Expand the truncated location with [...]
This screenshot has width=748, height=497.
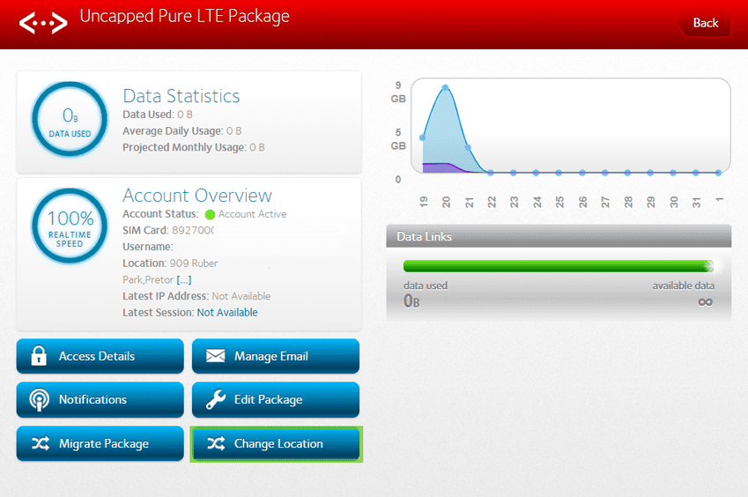(x=183, y=279)
